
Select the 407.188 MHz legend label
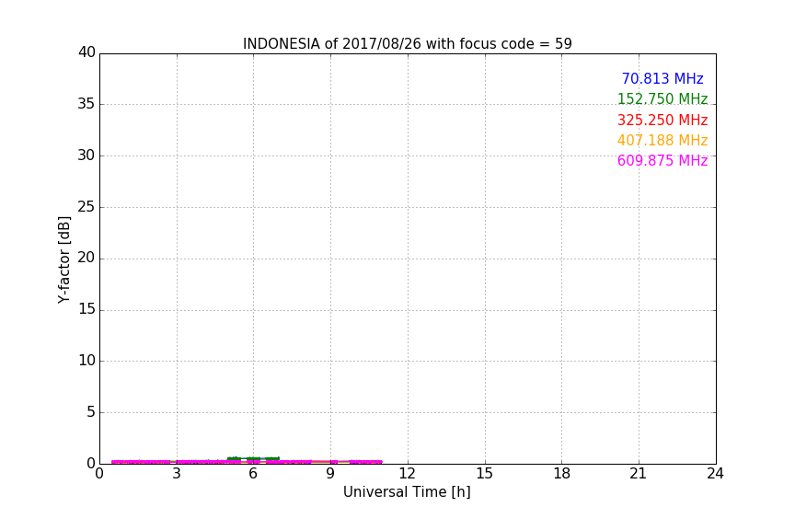pyautogui.click(x=662, y=141)
